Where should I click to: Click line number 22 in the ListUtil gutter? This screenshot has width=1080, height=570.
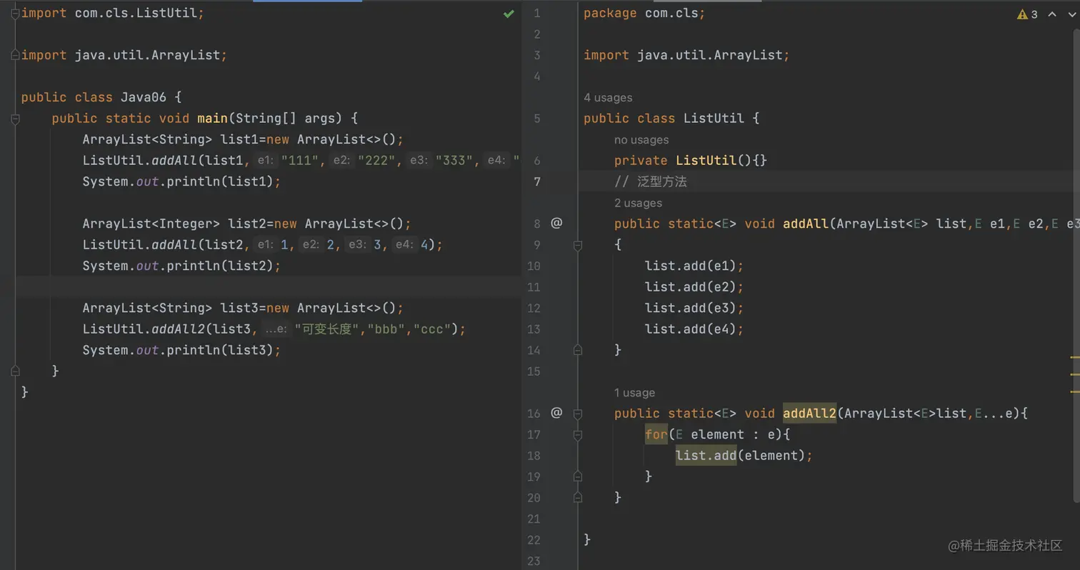[534, 539]
